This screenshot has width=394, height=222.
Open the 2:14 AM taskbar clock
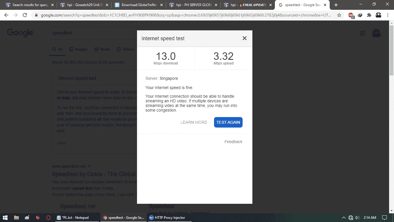(370, 218)
